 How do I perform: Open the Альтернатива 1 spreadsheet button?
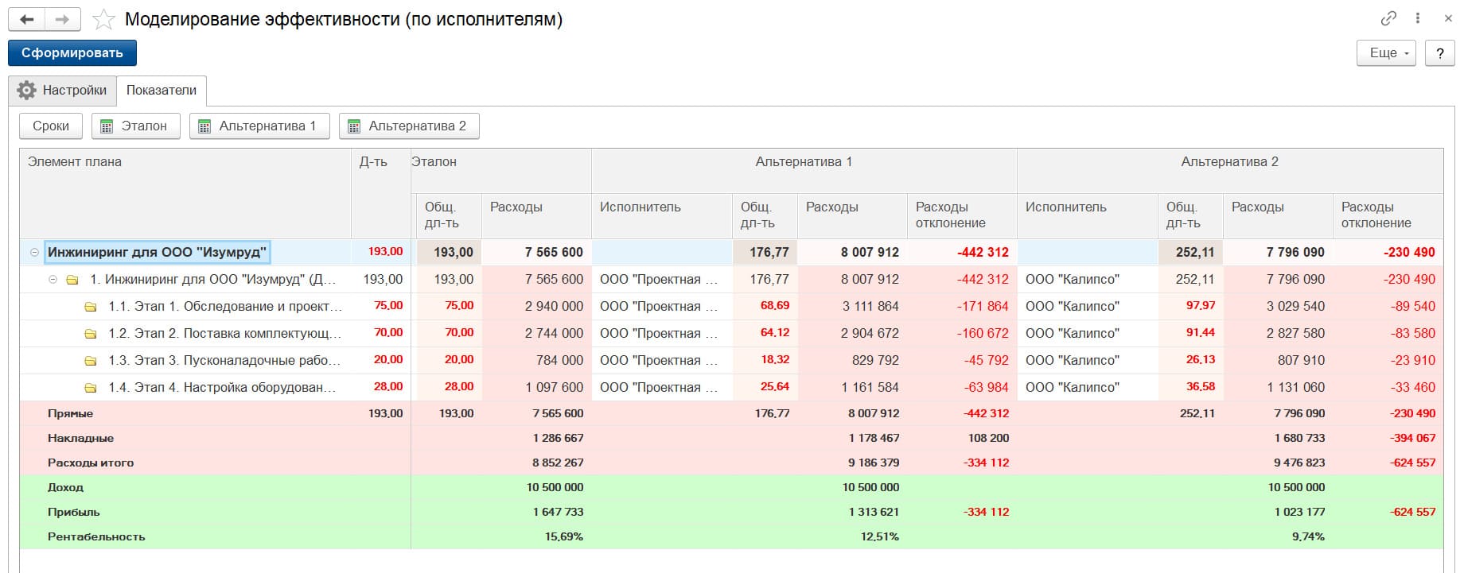(259, 126)
